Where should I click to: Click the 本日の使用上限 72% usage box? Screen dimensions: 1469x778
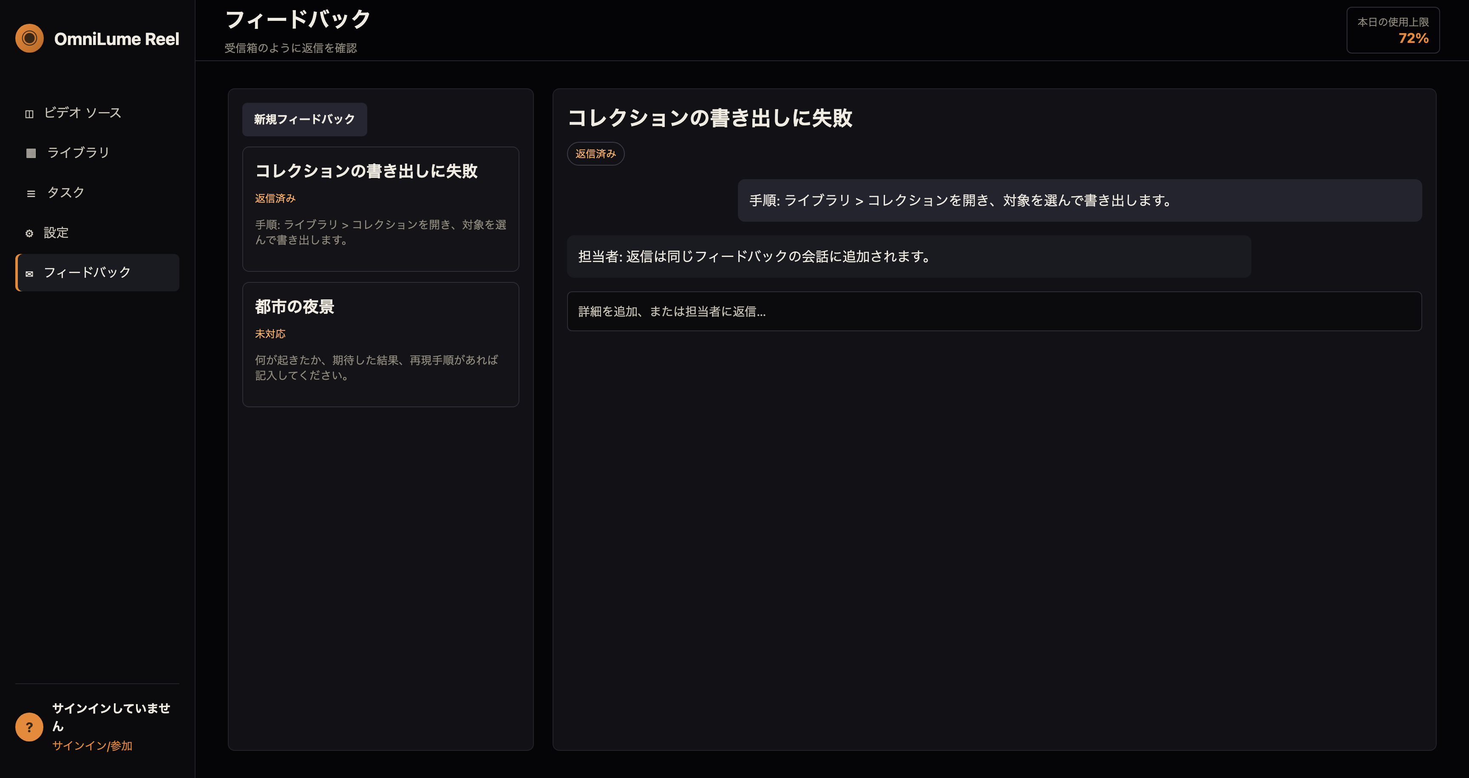[1392, 30]
